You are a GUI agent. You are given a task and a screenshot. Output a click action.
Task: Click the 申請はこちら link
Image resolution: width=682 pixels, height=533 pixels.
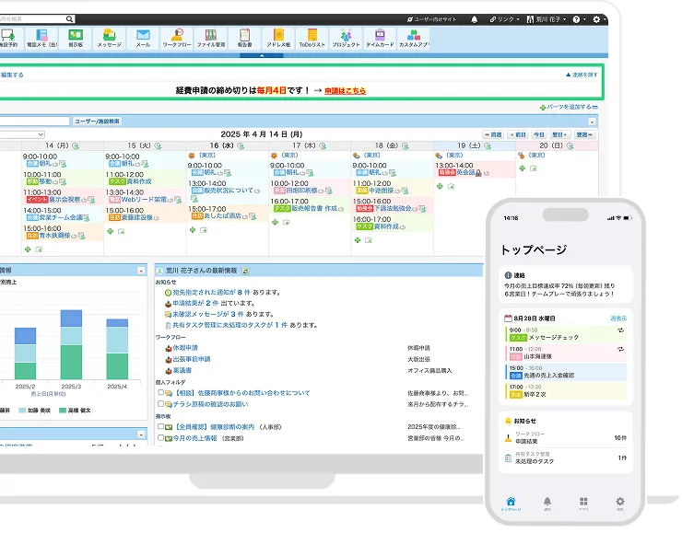(x=345, y=90)
